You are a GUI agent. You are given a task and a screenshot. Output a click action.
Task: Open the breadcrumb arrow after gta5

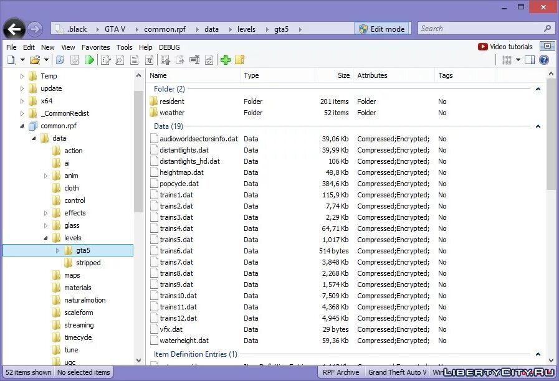[300, 29]
